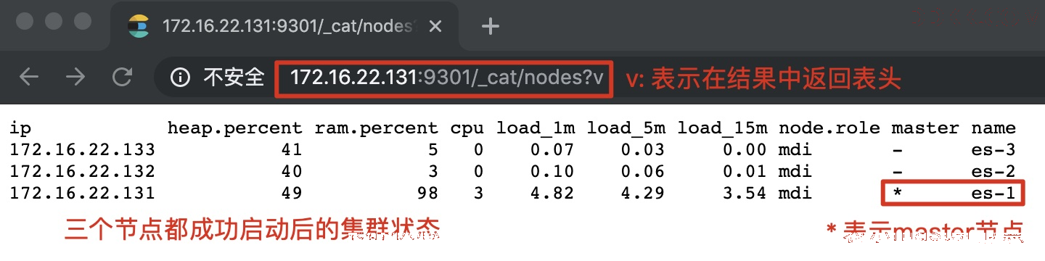Reload the page with the refresh icon
Screen dimensions: 1045x261
point(123,77)
